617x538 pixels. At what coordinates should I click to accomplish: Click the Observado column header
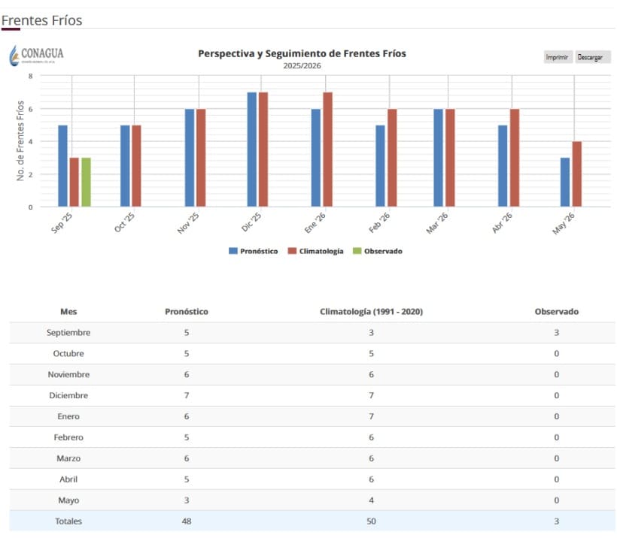click(x=556, y=311)
